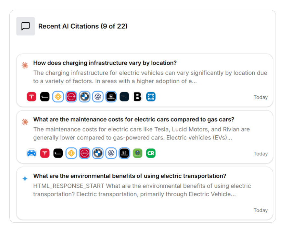Viewport: 283px width, 232px height.
Task: Click the Nissan logo in the first citation card
Action: point(71,97)
